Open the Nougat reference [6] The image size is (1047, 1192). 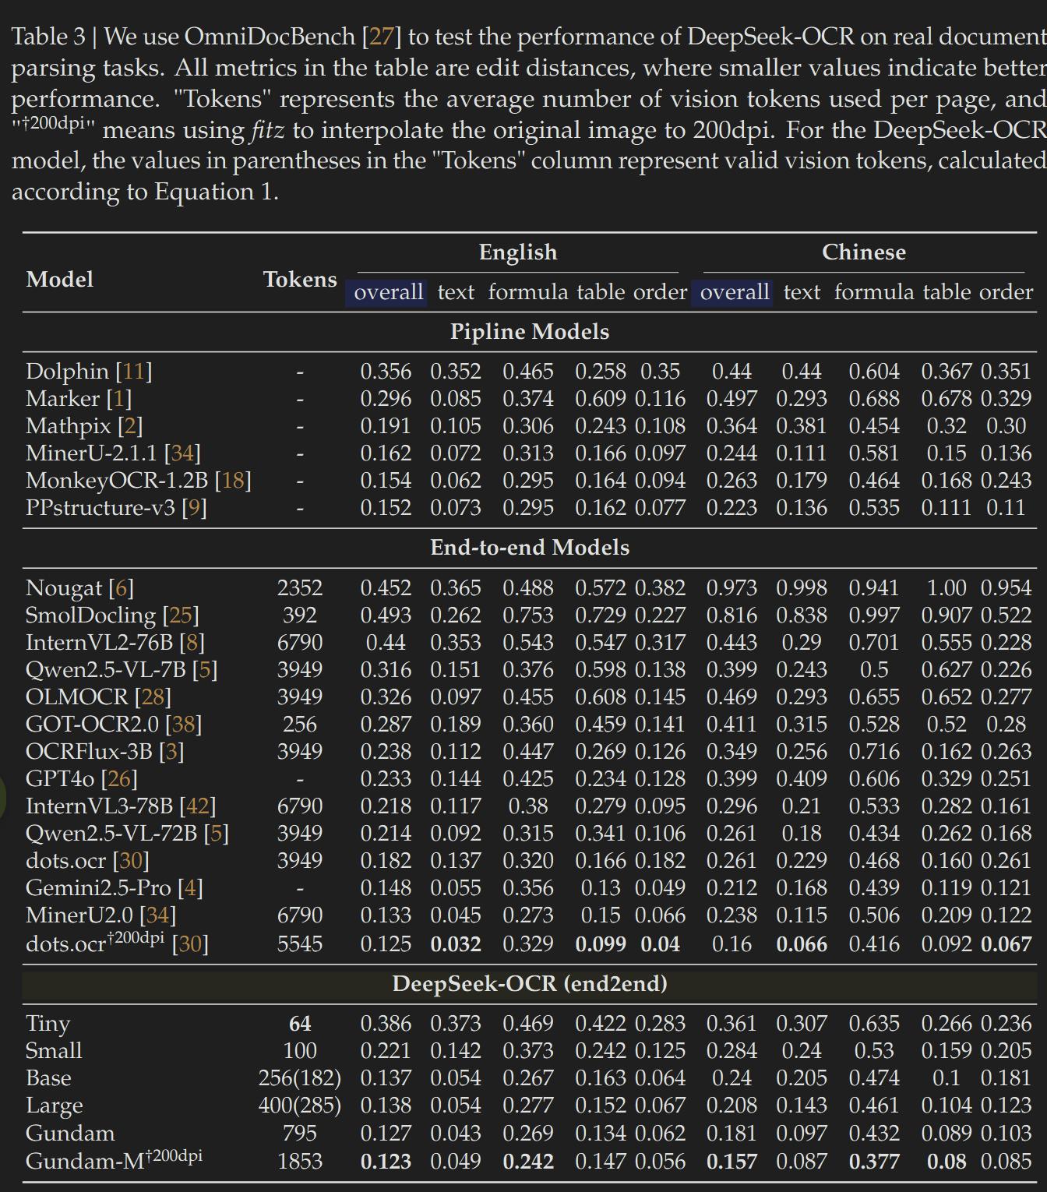click(121, 588)
